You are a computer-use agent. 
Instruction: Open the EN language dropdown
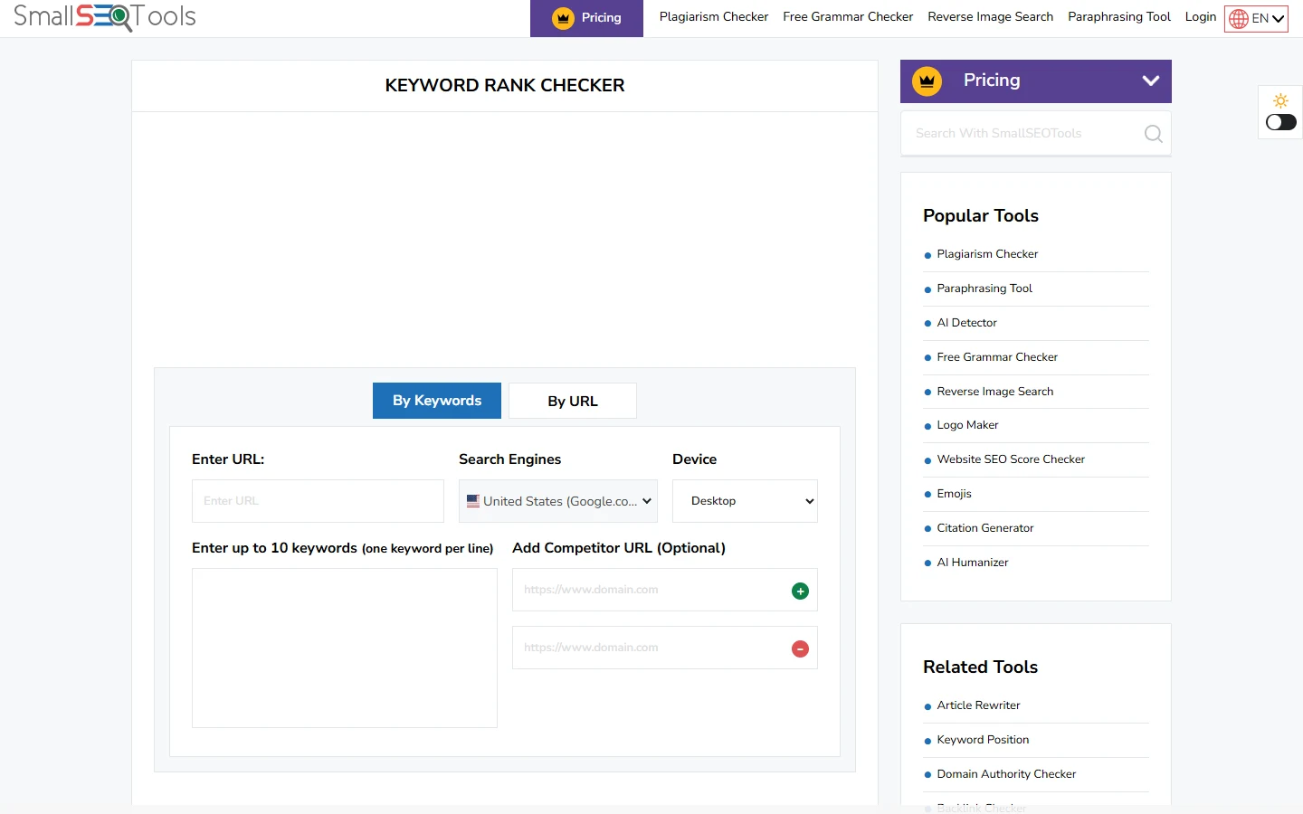point(1256,19)
